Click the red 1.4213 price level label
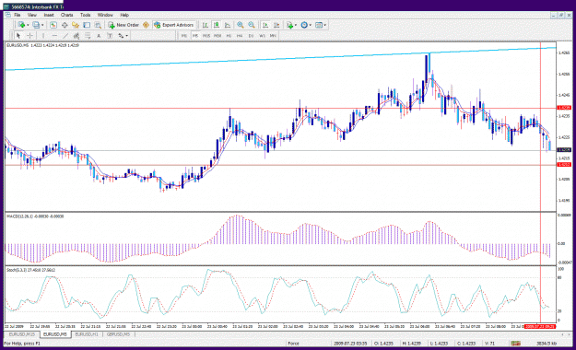 (x=564, y=165)
